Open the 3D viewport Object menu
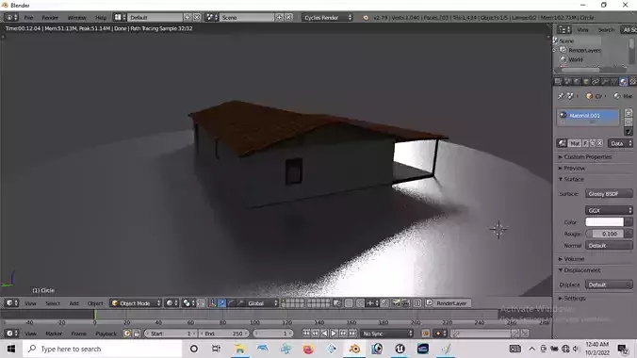 [x=95, y=303]
